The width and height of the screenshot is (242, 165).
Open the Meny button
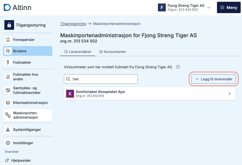[x=228, y=8]
